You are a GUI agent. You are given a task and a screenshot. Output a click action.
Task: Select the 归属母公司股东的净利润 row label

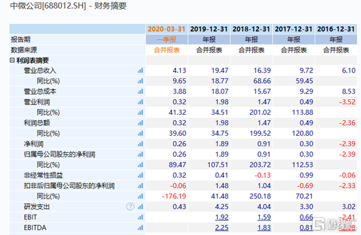coord(59,154)
